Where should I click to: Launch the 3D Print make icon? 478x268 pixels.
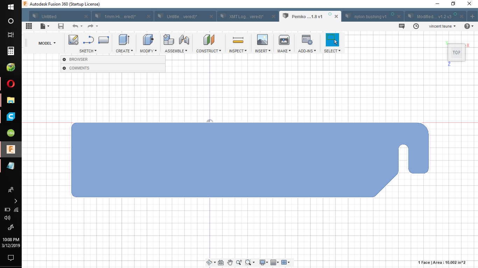284,40
